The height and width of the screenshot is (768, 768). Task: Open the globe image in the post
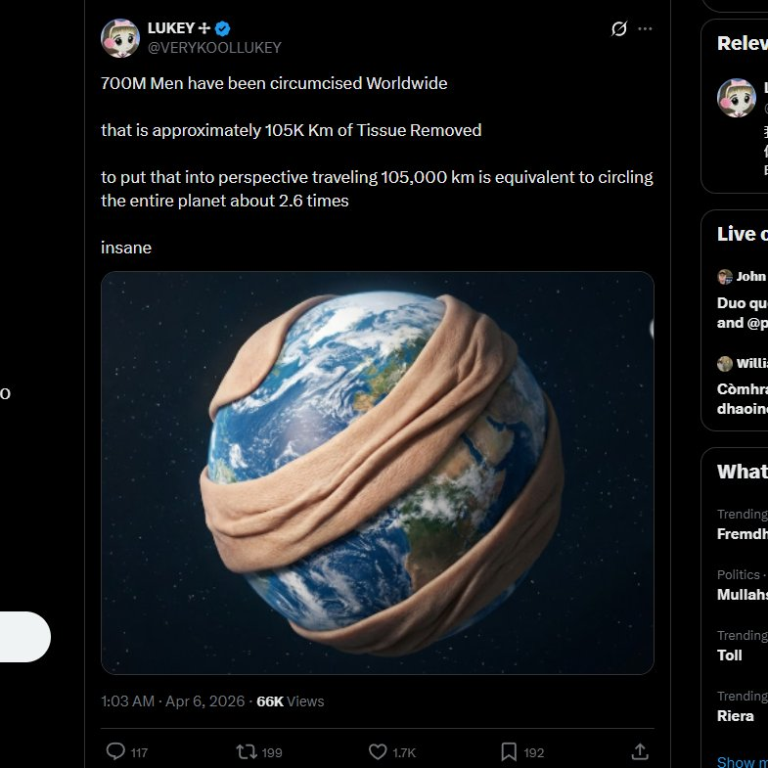pyautogui.click(x=377, y=473)
